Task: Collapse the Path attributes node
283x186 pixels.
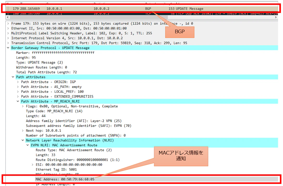Action: (x=13, y=77)
